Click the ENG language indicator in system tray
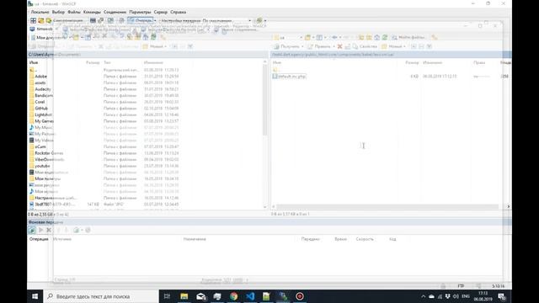Image resolution: width=539 pixels, height=303 pixels. 466,296
